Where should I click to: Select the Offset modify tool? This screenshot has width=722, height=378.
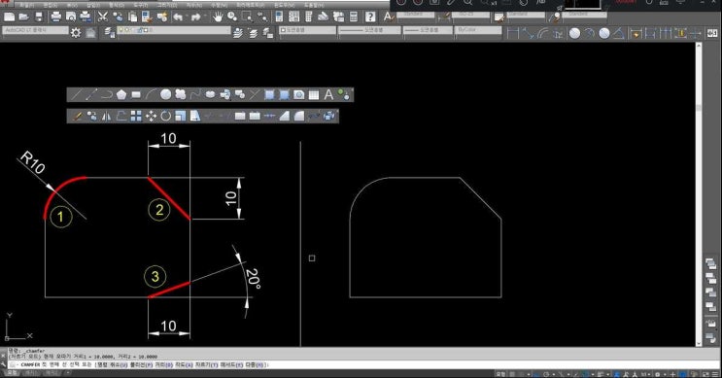pyautogui.click(x=121, y=116)
